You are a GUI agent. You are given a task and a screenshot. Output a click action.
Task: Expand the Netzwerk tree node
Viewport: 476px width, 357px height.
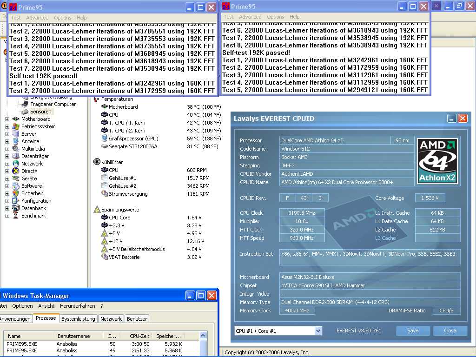pos(7,164)
